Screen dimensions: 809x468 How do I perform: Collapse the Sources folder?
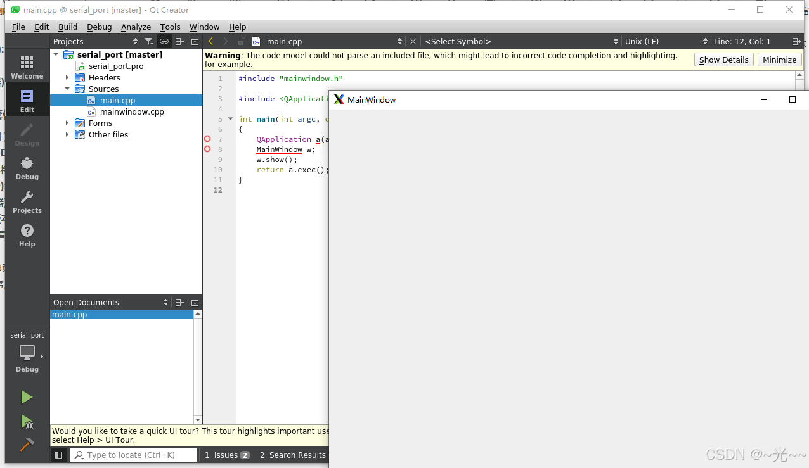pos(67,89)
